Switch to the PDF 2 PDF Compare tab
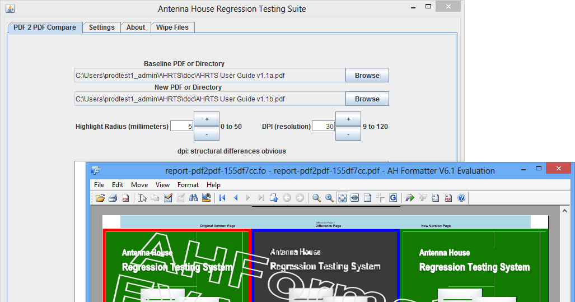Screen dimensions: 575x302 click(x=45, y=27)
